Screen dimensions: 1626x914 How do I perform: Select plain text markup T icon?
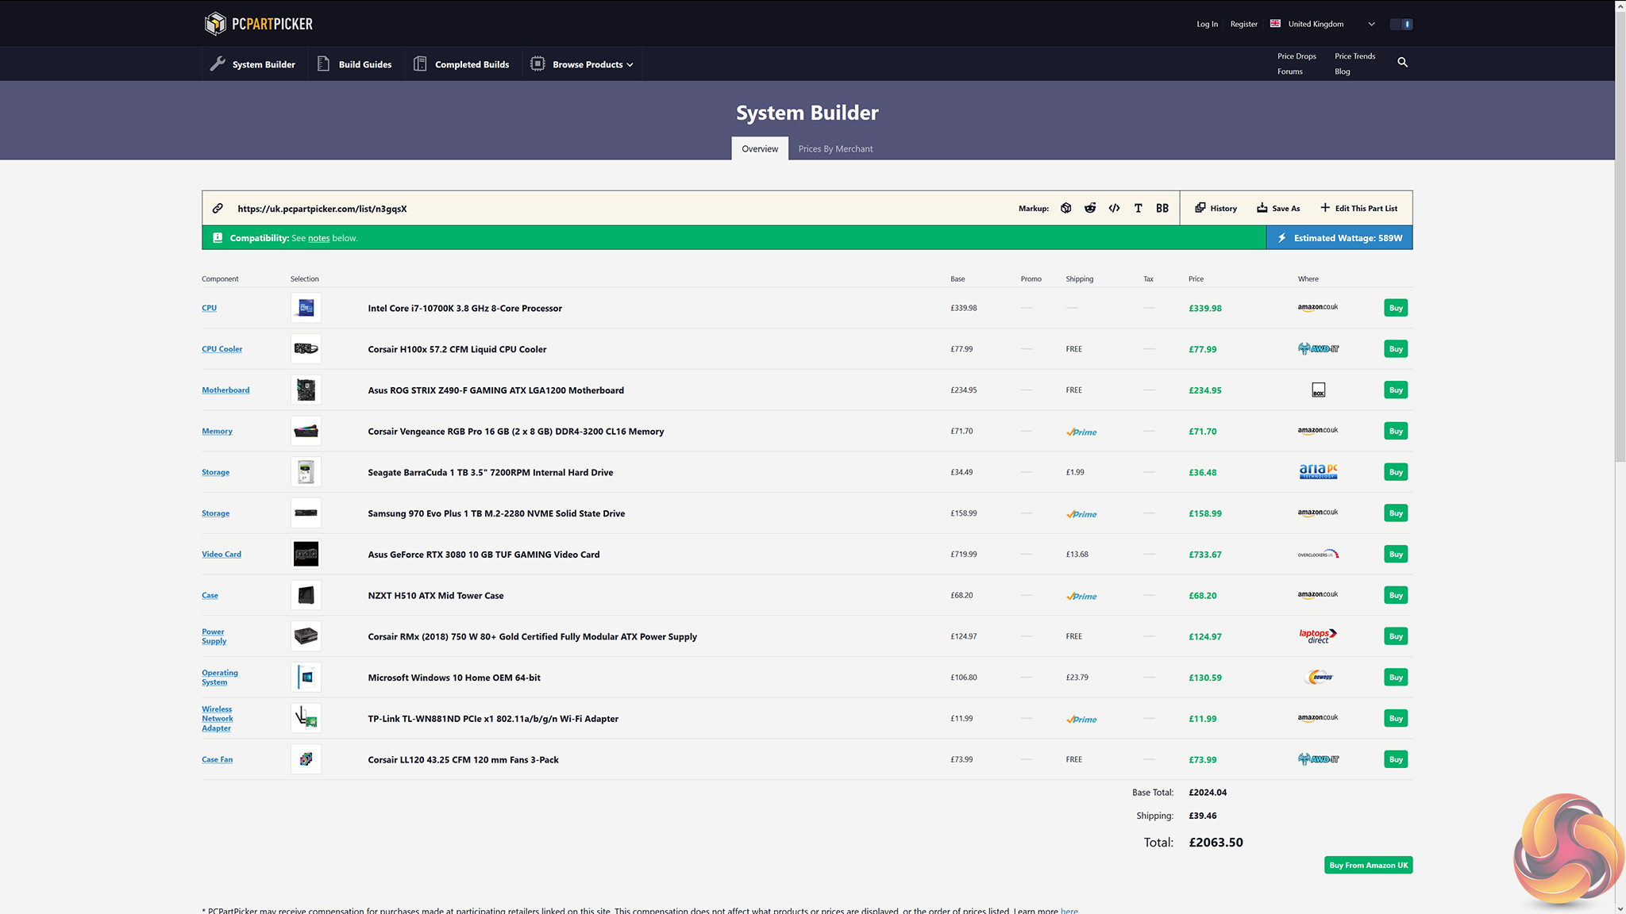[x=1138, y=208]
